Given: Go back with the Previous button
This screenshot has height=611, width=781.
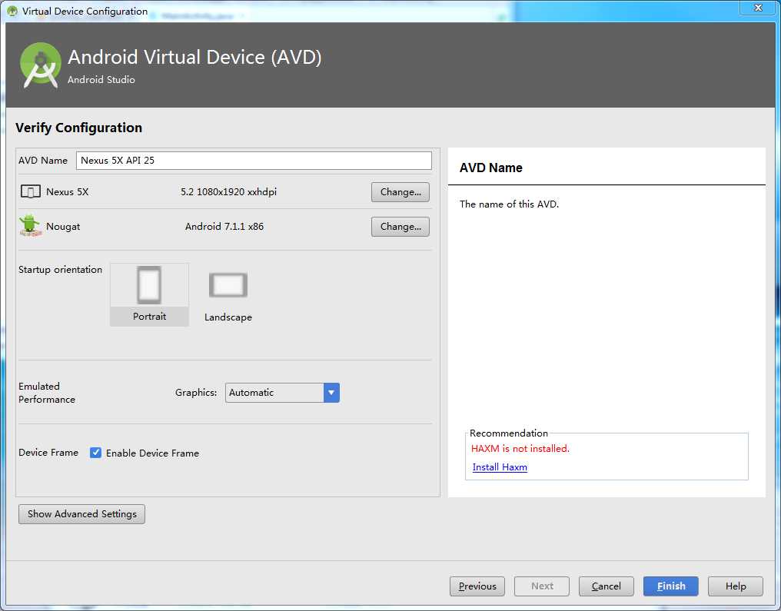Looking at the screenshot, I should [x=477, y=586].
